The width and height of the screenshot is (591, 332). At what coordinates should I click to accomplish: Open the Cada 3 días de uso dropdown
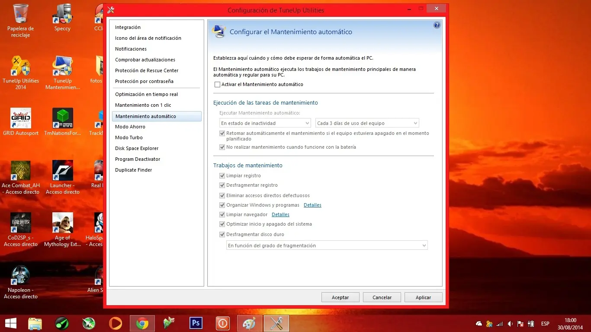point(367,123)
